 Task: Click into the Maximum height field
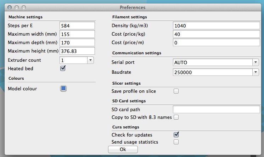click(x=77, y=51)
